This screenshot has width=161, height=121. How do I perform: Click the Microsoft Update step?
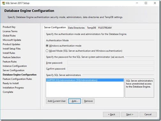tap(12, 40)
